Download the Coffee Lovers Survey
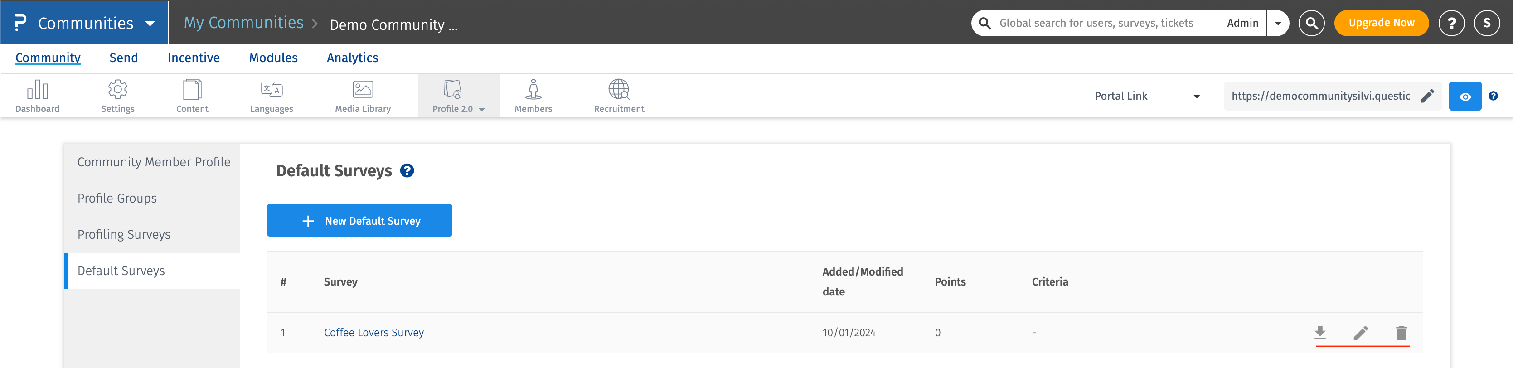The width and height of the screenshot is (1513, 368). click(x=1320, y=333)
